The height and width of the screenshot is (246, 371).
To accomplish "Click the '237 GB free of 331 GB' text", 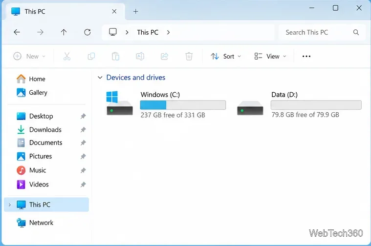I will pos(173,115).
